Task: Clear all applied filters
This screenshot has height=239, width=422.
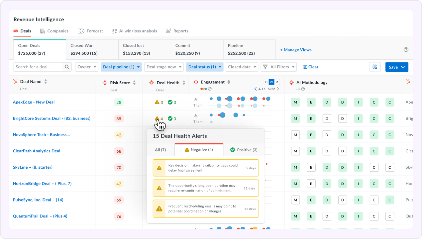Action: pos(310,67)
